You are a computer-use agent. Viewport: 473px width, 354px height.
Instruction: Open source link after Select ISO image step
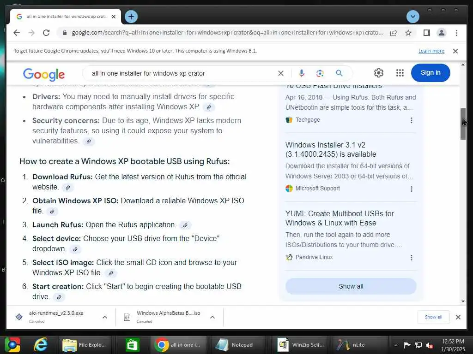(111, 273)
